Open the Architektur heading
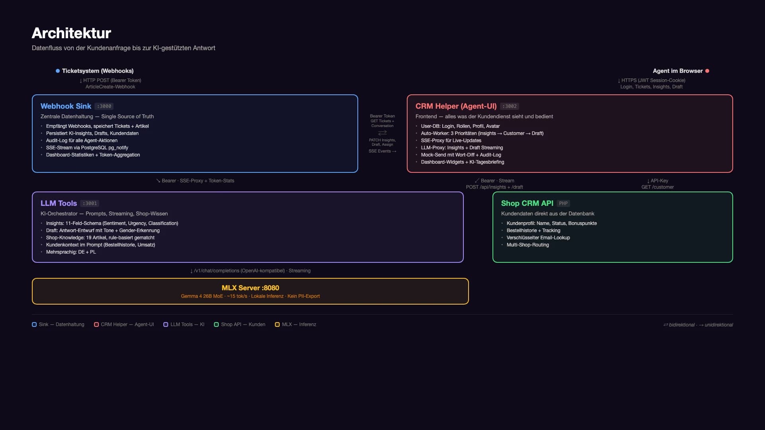 point(72,33)
